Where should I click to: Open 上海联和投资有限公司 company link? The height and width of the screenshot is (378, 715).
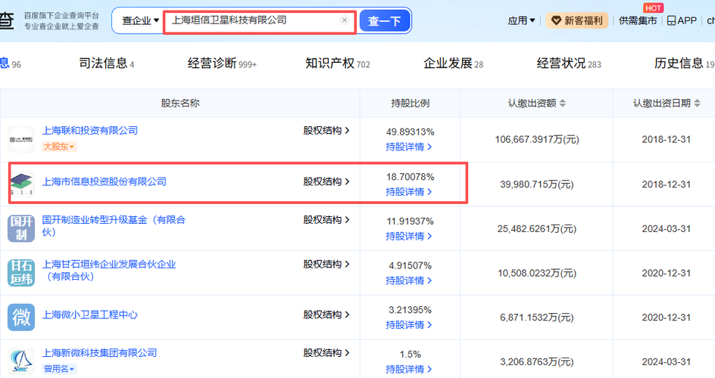[90, 131]
